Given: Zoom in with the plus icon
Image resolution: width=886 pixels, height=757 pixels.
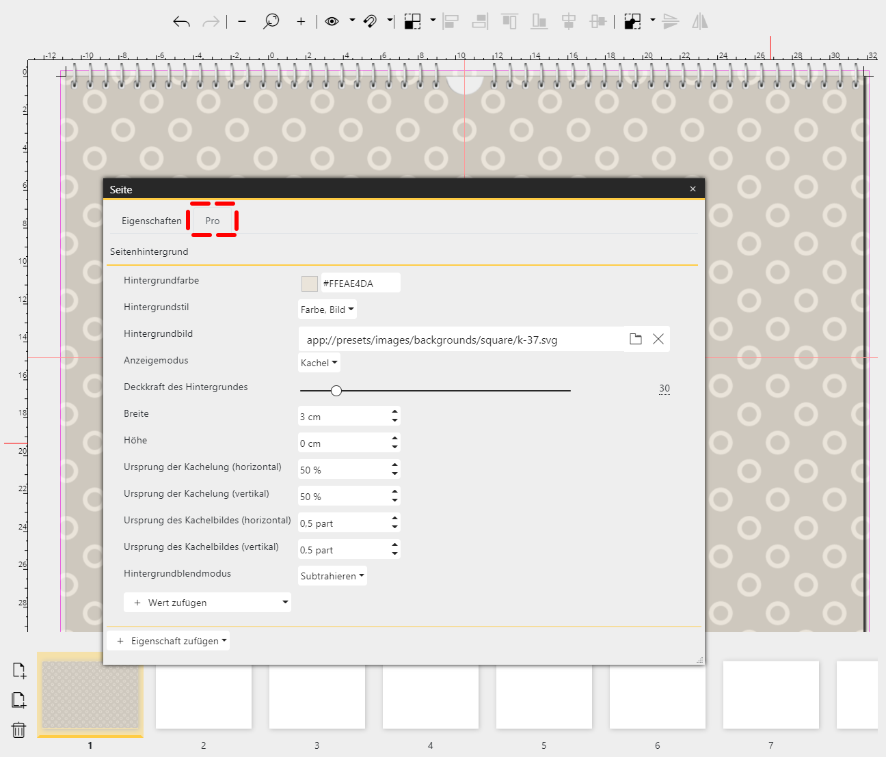Looking at the screenshot, I should coord(301,22).
